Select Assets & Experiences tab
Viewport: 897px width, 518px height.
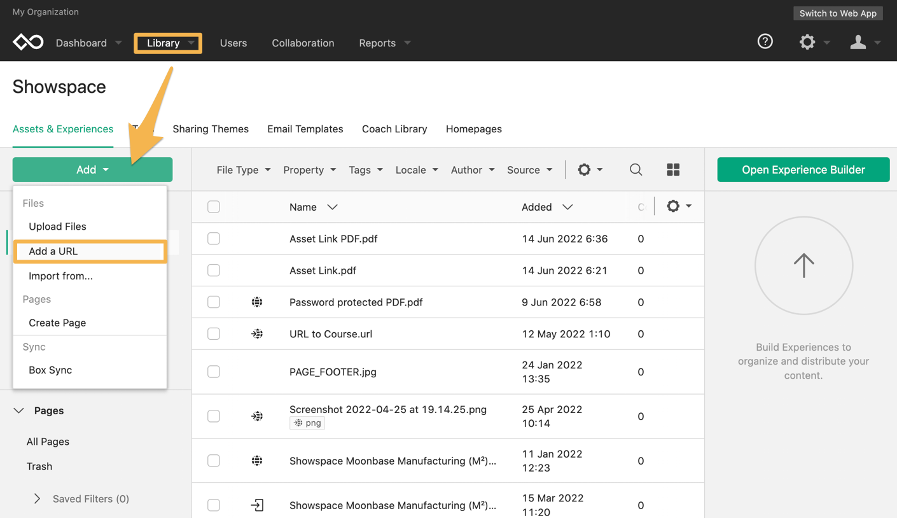tap(63, 129)
